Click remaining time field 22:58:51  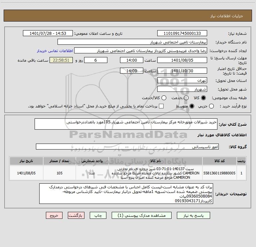[x=61, y=60]
